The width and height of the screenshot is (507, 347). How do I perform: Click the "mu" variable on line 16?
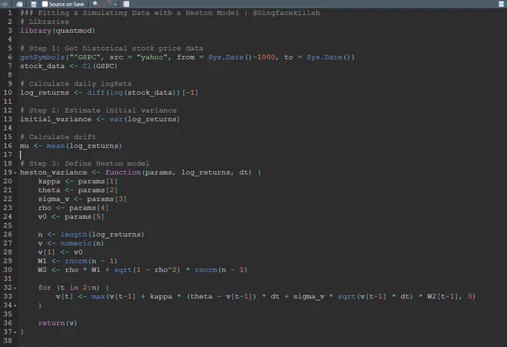point(25,146)
